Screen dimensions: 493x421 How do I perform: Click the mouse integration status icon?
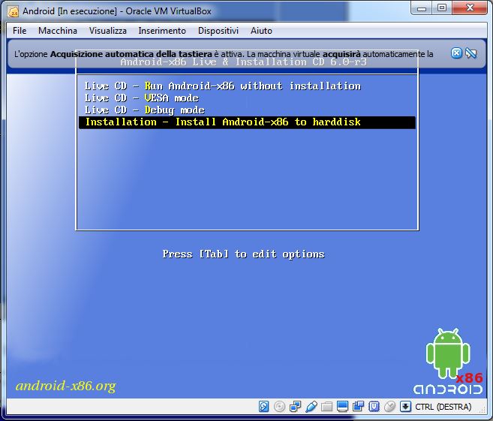pyautogui.click(x=389, y=407)
